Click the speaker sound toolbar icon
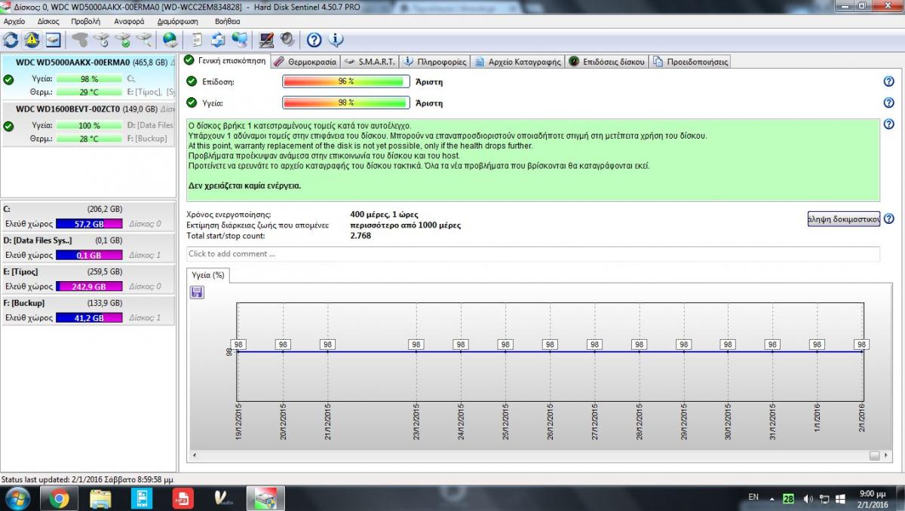The height and width of the screenshot is (511, 905). (x=287, y=39)
